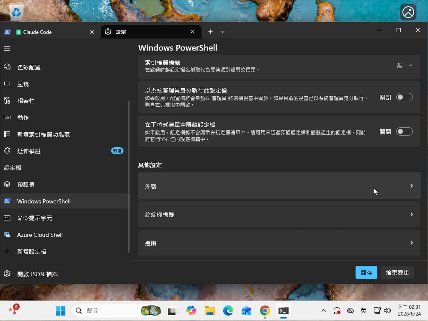The height and width of the screenshot is (321, 428).
Task: Select 預設值 defaults profile
Action: point(64,184)
